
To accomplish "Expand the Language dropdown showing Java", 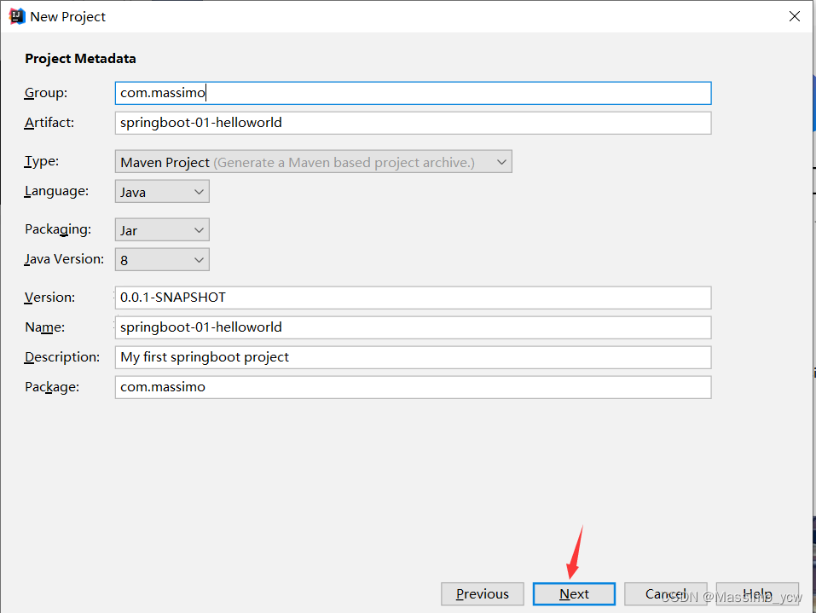I will [162, 192].
